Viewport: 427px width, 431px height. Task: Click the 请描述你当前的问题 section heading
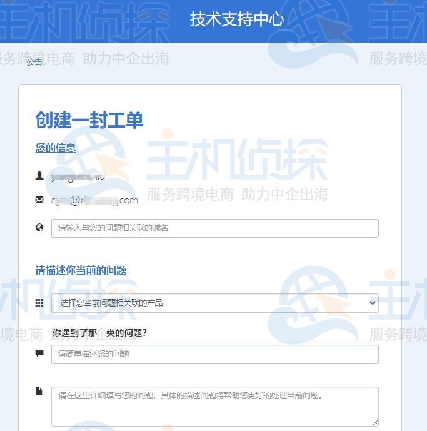click(81, 270)
